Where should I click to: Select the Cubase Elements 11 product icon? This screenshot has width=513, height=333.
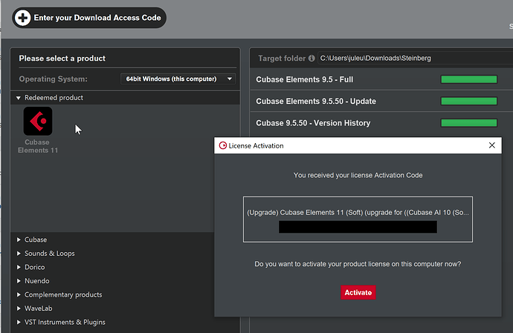click(x=38, y=121)
